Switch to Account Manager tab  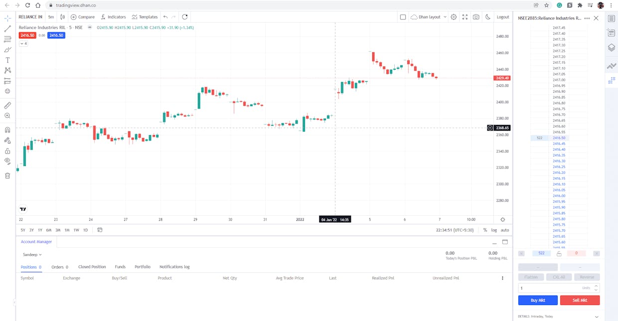coord(36,242)
